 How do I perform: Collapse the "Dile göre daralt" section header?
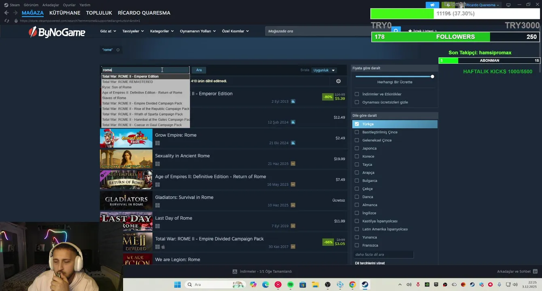395,116
